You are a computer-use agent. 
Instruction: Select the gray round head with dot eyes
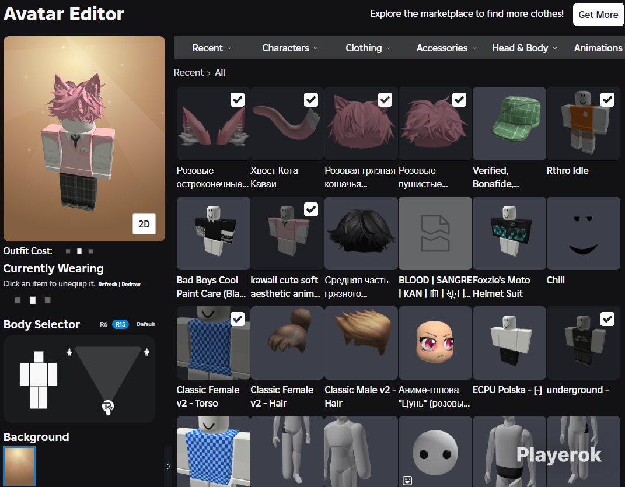tap(435, 451)
